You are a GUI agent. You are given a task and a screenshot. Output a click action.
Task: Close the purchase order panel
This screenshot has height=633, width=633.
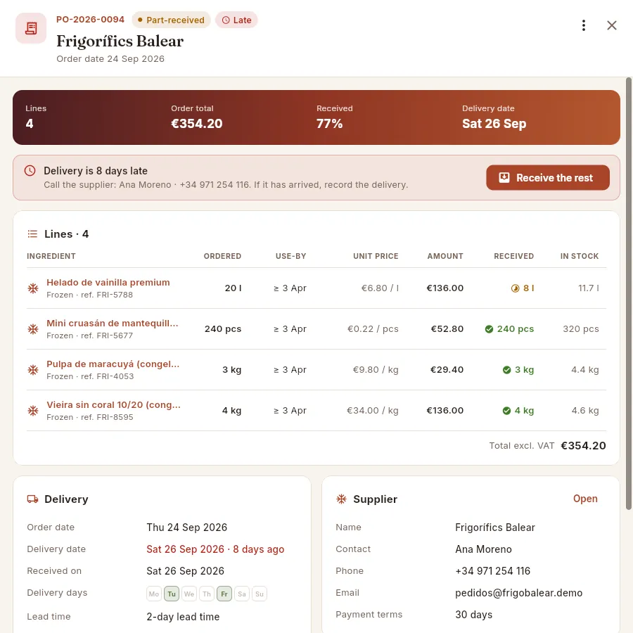coord(612,25)
